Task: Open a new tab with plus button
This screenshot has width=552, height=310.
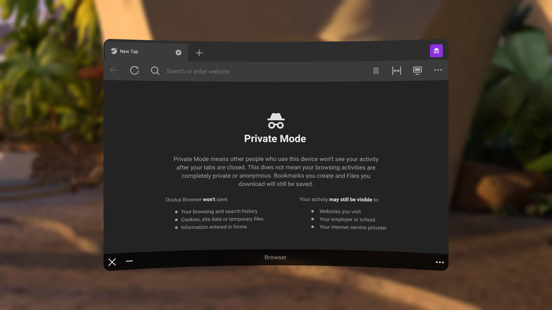Action: coord(199,53)
